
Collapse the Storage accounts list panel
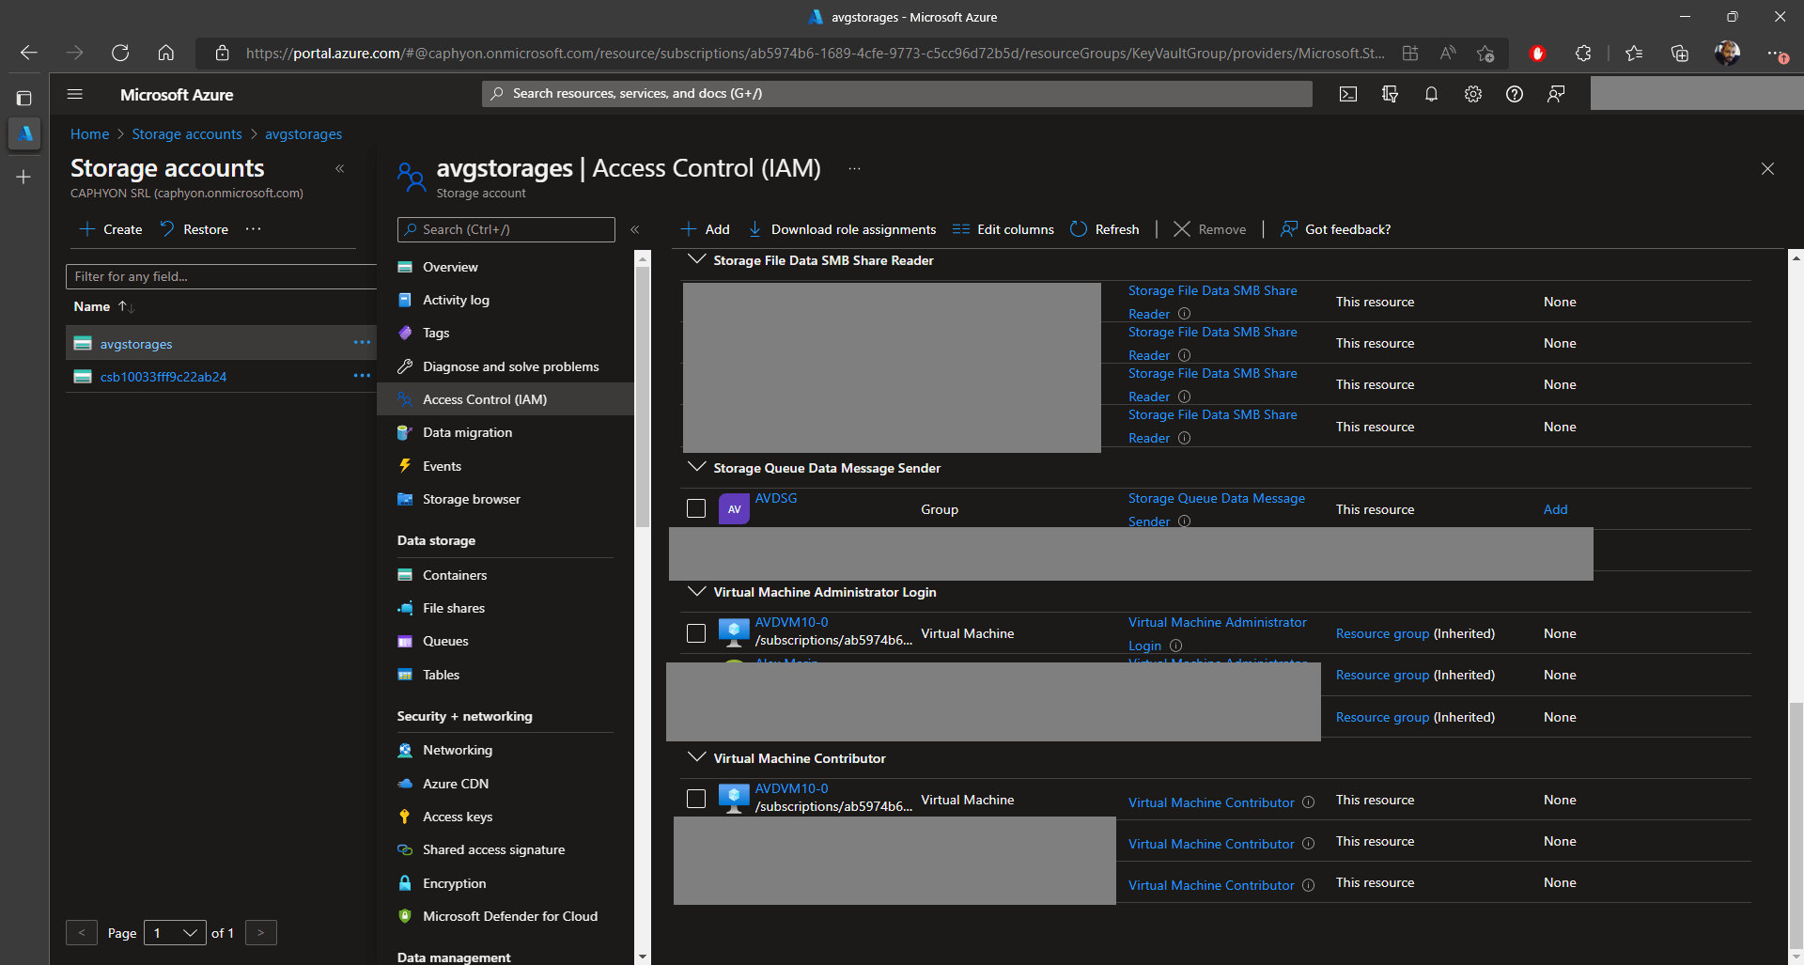(340, 169)
